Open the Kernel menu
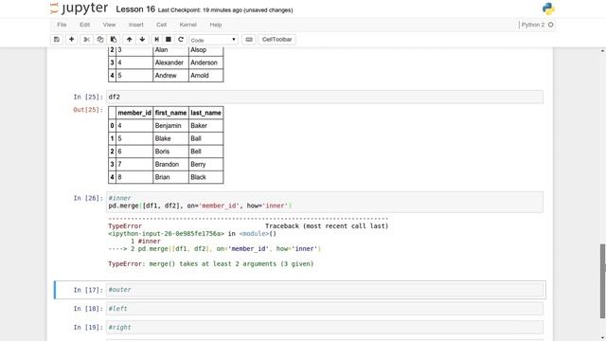The image size is (606, 341). (188, 25)
